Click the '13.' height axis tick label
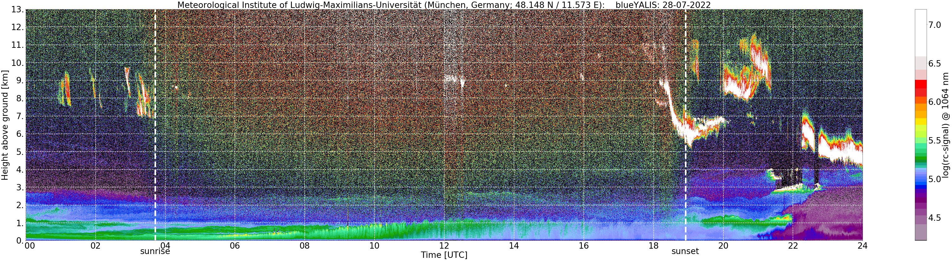Viewport: 952px width, 261px height. [x=17, y=10]
